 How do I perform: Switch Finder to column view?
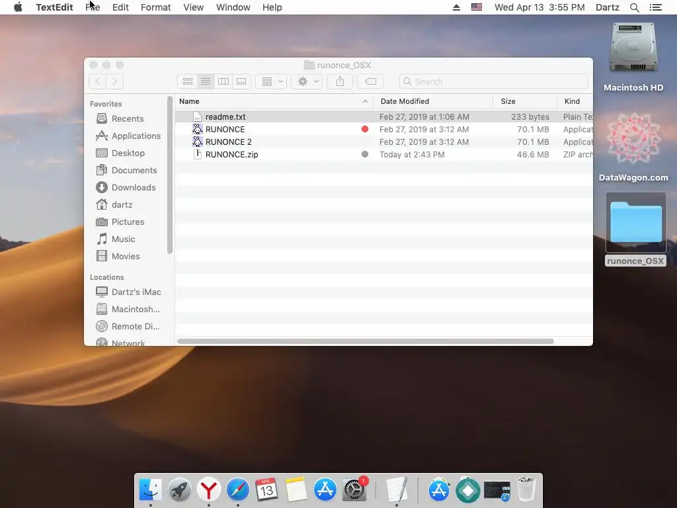pos(223,81)
